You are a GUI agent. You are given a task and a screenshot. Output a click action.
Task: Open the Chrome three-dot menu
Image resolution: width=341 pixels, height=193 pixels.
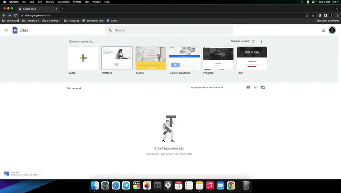pyautogui.click(x=337, y=15)
